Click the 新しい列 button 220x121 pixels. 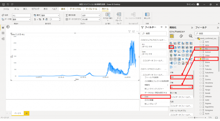tap(147, 16)
